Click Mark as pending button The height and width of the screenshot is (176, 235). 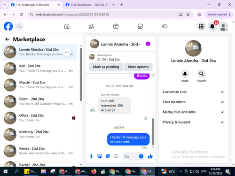coord(106,67)
